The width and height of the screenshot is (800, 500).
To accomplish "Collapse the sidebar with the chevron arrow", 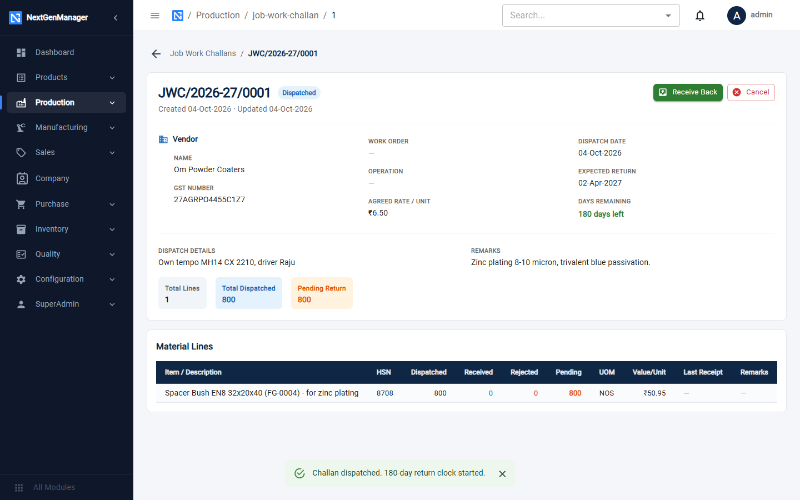I will tap(116, 18).
